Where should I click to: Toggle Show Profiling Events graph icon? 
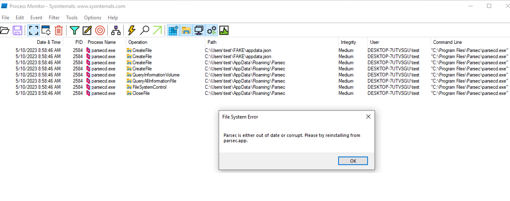224,30
